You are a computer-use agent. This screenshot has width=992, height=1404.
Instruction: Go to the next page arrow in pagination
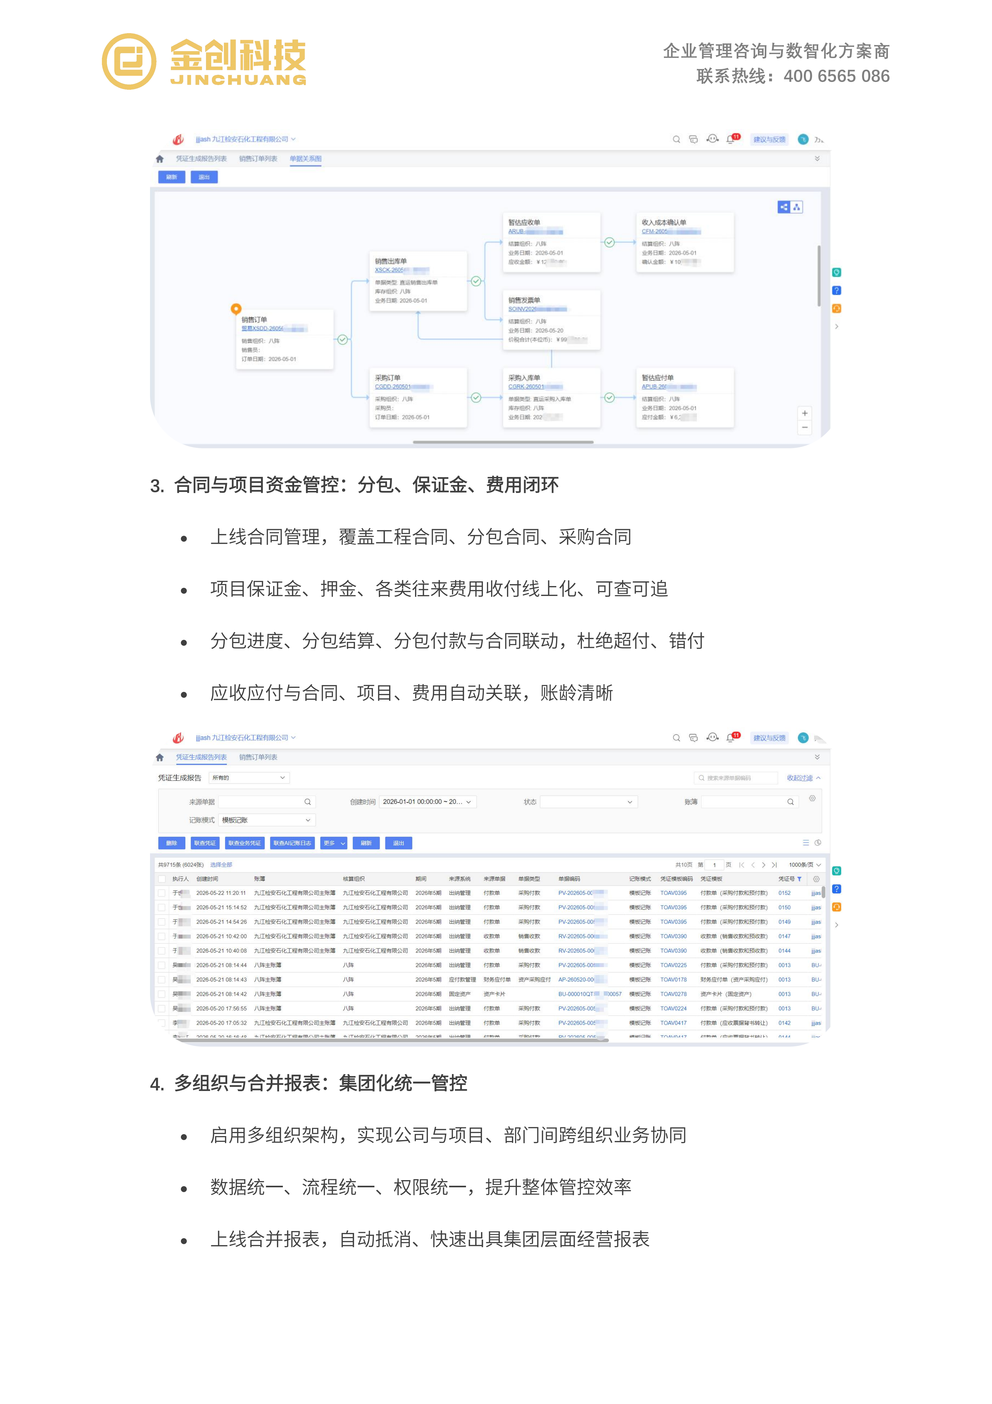point(764,865)
